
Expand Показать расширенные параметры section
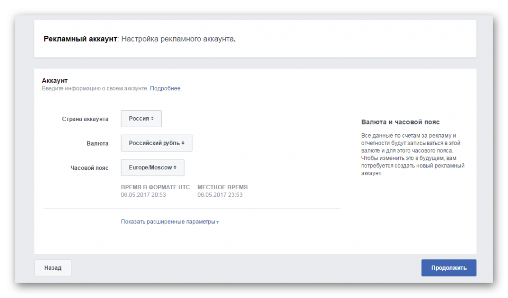coord(168,222)
